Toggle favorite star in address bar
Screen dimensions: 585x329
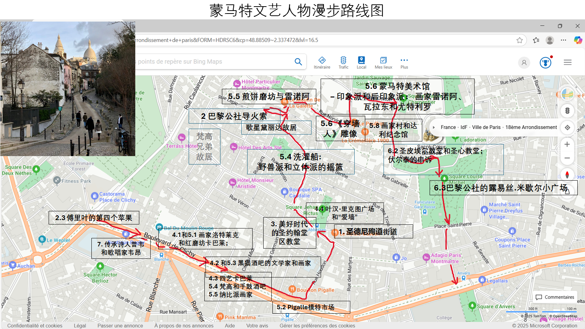point(520,40)
